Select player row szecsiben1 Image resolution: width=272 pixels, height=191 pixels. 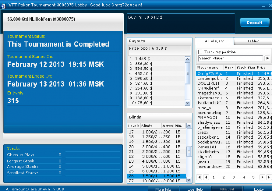(x=234, y=137)
